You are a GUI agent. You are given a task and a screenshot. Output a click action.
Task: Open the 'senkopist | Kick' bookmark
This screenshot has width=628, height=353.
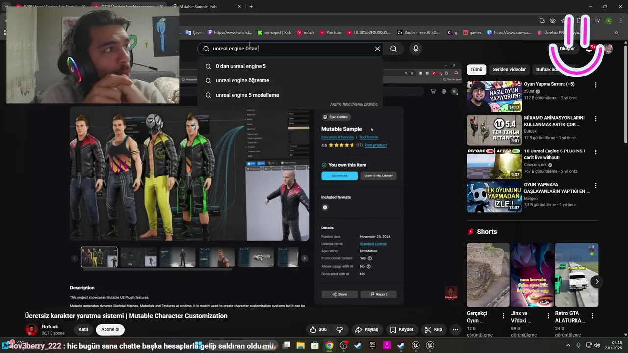coord(274,33)
